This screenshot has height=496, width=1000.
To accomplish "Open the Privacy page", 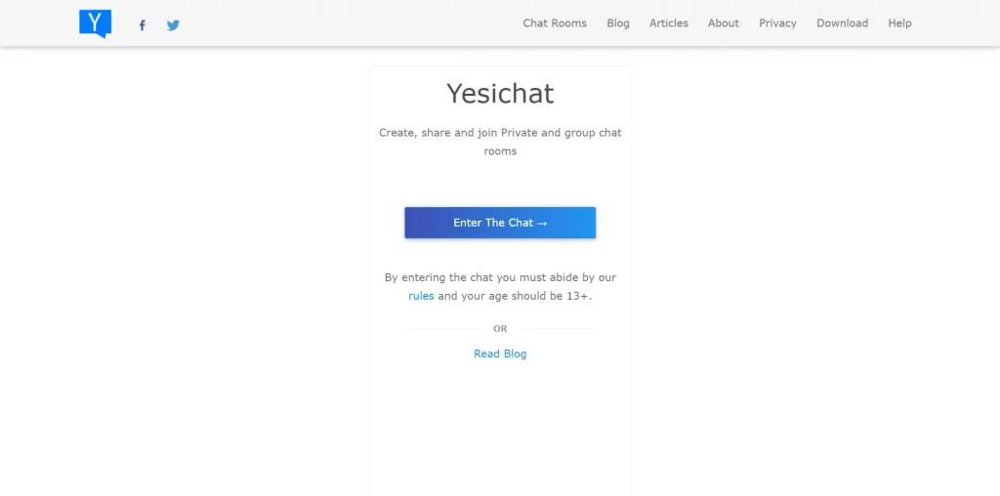I will tap(777, 23).
